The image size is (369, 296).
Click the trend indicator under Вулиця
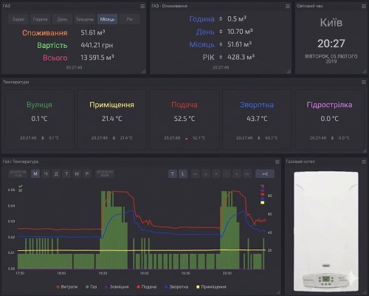(x=43, y=138)
